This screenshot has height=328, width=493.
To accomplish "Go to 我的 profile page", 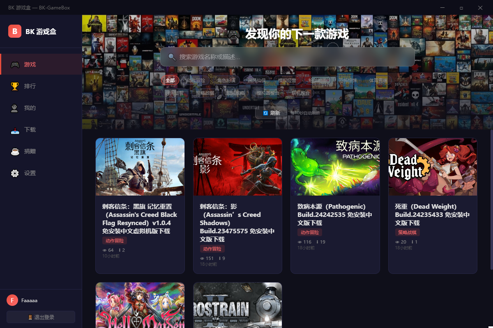I will click(x=41, y=108).
